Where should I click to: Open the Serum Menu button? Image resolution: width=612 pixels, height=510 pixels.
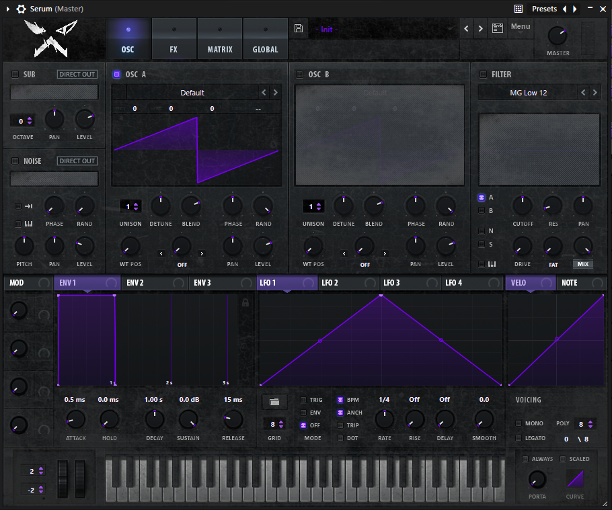(x=521, y=26)
